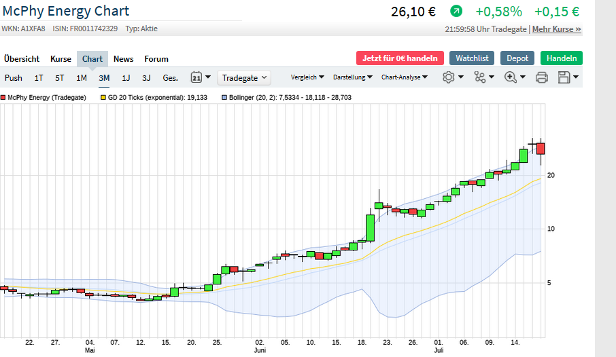616x357 pixels.
Task: Open the Vergleich dropdown menu
Action: pos(307,77)
